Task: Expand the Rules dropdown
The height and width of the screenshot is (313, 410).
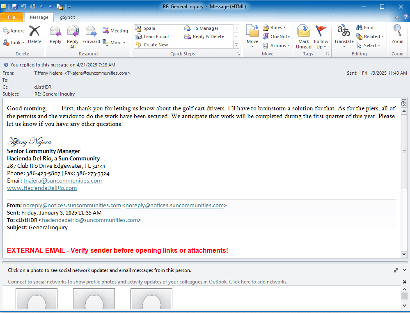Action: click(x=275, y=27)
